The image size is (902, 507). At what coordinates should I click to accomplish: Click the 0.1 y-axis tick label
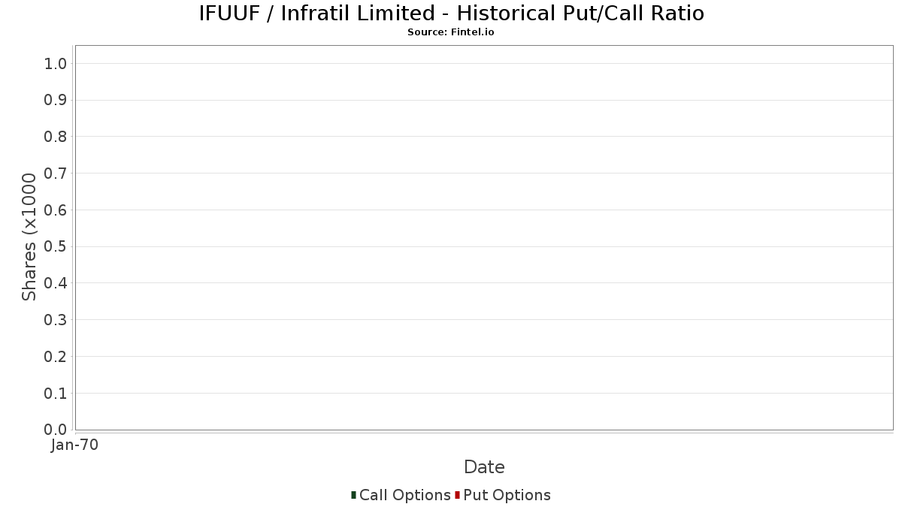click(x=56, y=394)
